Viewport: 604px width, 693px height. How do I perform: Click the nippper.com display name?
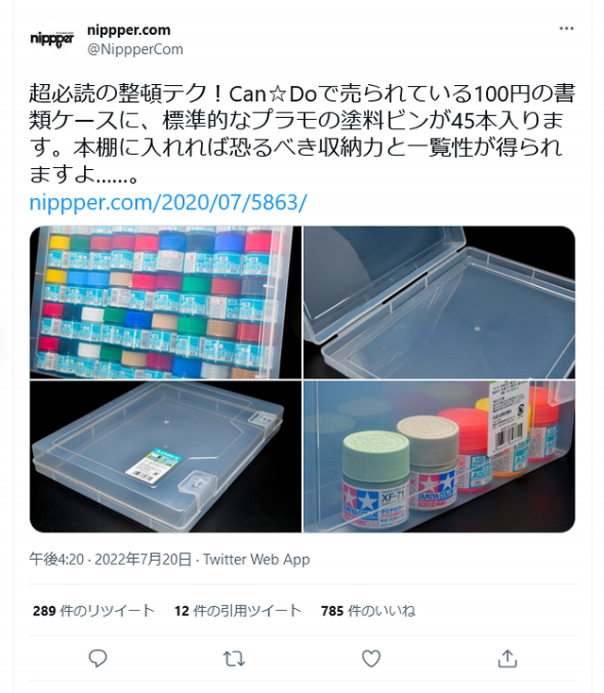[128, 30]
